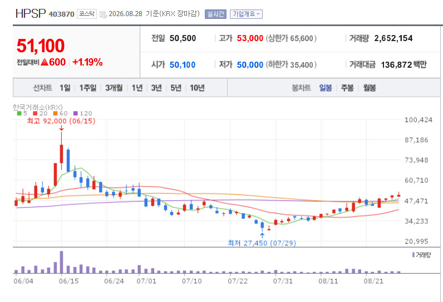Click the 코스닥 market badge
Viewport: 443px width, 302px height.
[87, 14]
